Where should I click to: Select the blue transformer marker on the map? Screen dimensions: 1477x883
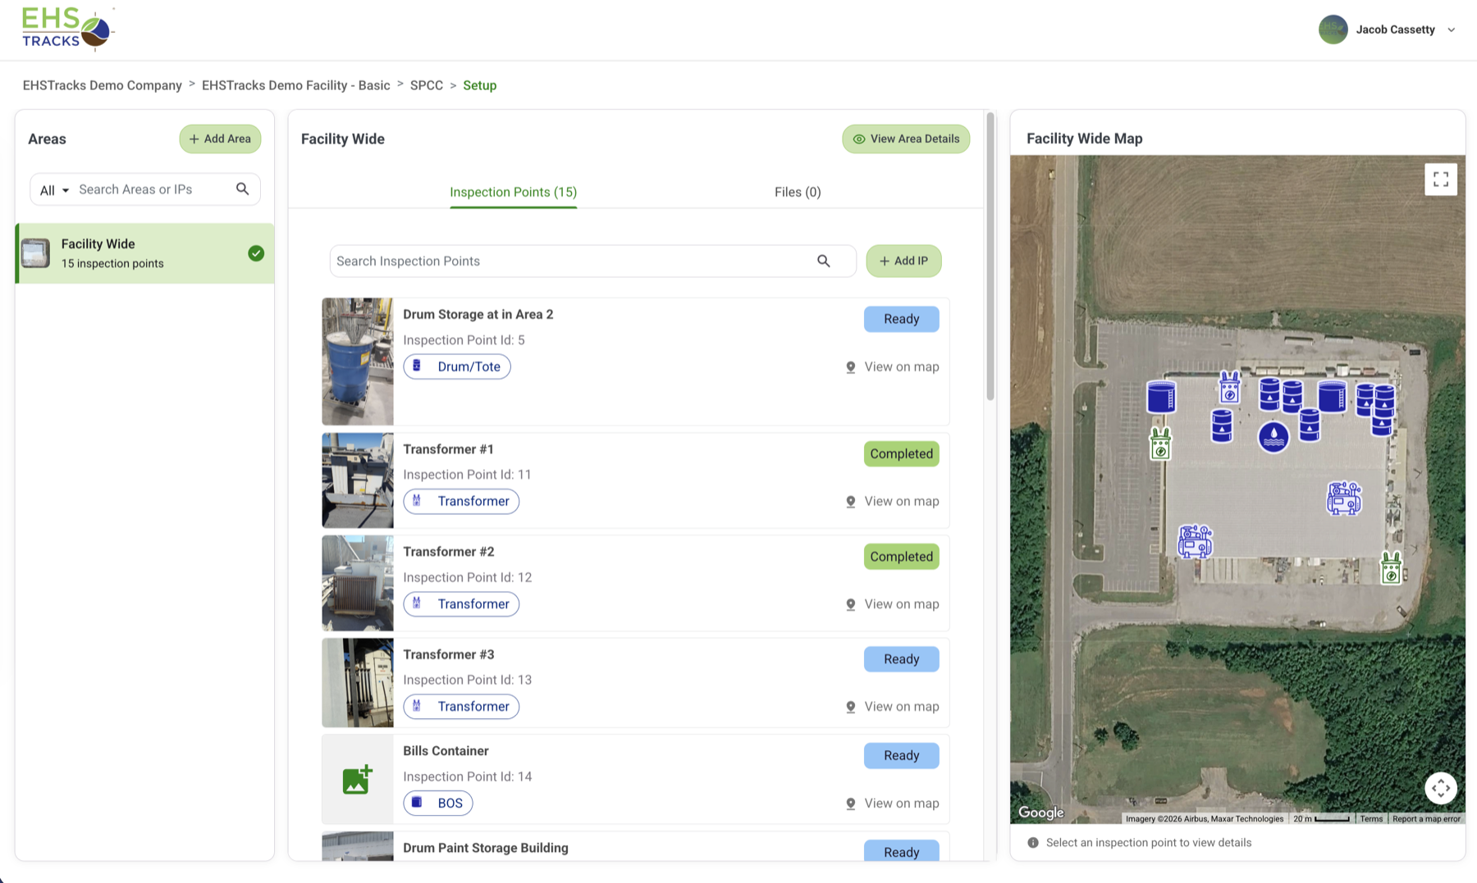coord(1229,387)
